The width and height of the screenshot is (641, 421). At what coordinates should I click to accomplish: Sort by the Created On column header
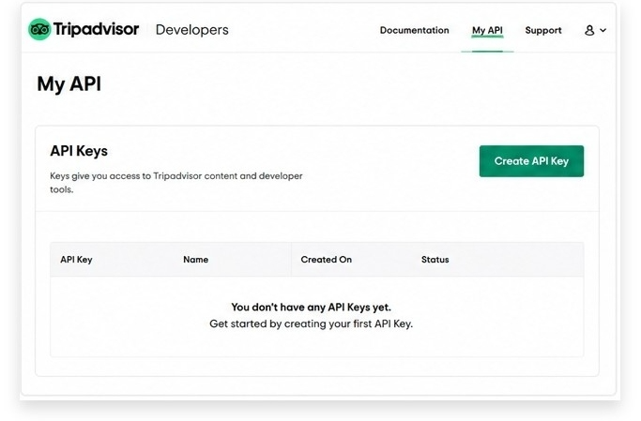(326, 260)
